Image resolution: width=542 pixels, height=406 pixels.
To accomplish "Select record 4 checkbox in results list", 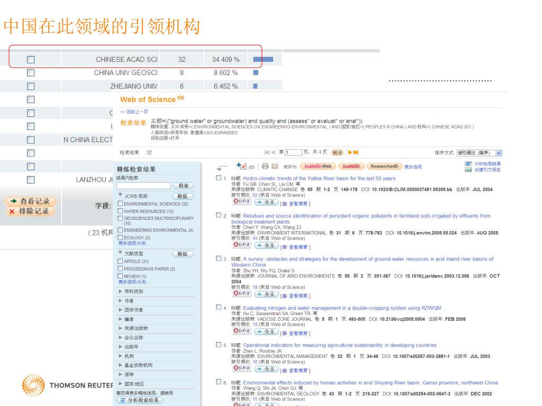I will (219, 307).
